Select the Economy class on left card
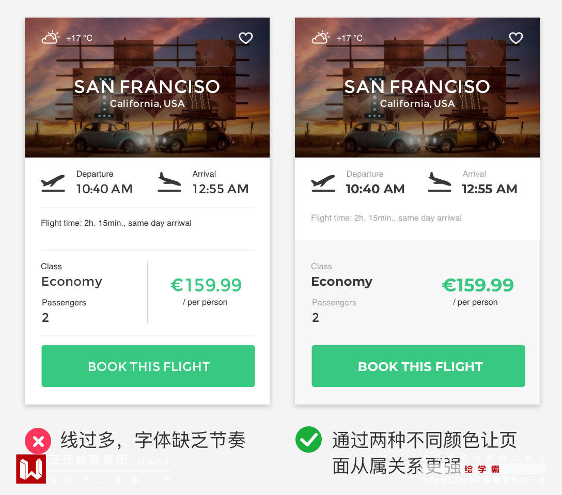This screenshot has width=562, height=495. 72,282
